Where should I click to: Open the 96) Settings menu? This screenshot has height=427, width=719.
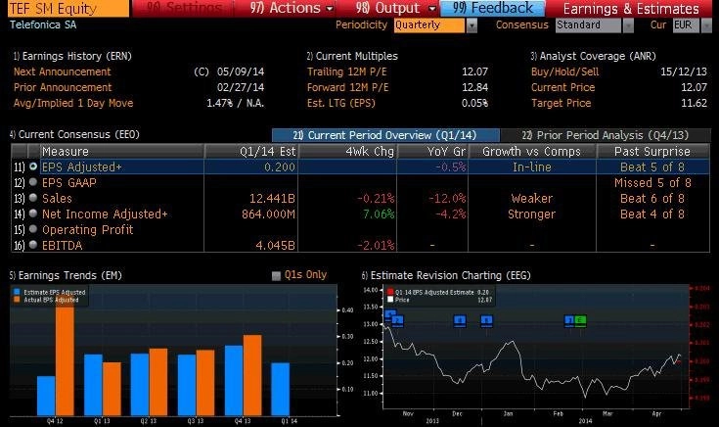183,8
